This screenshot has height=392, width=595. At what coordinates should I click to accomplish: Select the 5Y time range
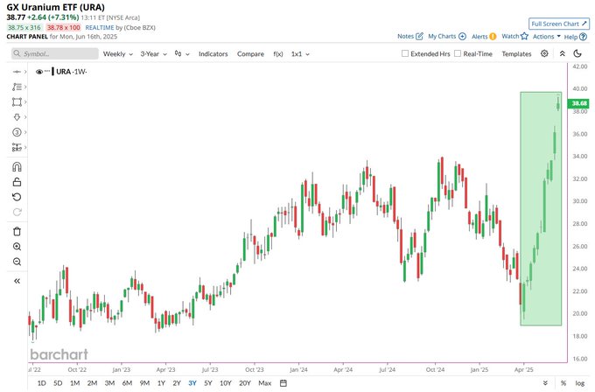coord(208,383)
